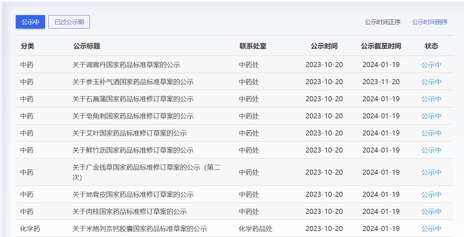This screenshot has height=237, width=464.
Task: Open the 鲜竹沥 standard revision notice
Action: coord(133,150)
